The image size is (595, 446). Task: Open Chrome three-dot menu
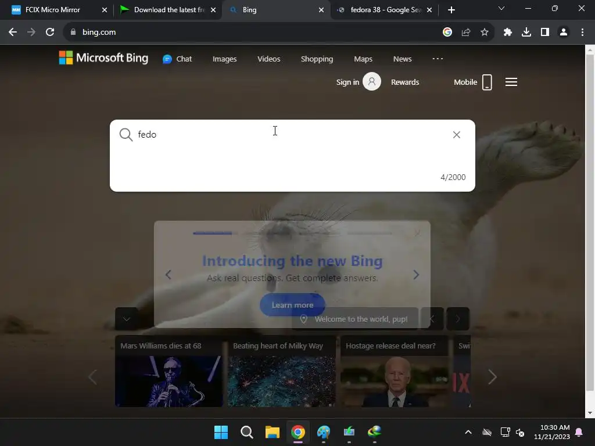[x=582, y=33]
